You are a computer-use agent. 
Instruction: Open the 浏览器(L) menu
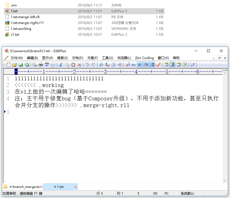pos(124,58)
